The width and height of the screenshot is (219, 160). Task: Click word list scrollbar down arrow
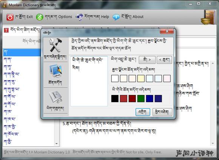coord(56,144)
